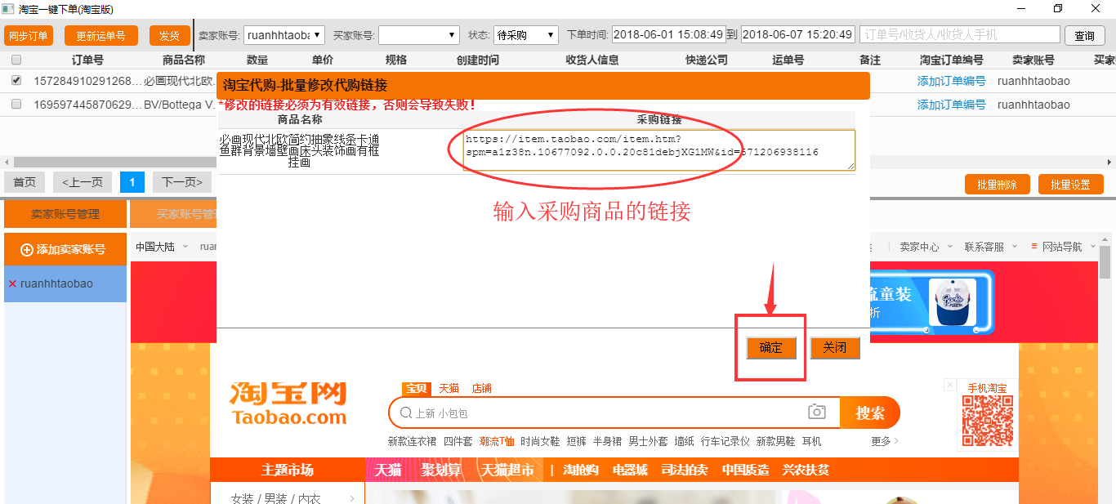Click the camera image-search icon
Viewport: 1116px width, 504px height.
pos(817,413)
